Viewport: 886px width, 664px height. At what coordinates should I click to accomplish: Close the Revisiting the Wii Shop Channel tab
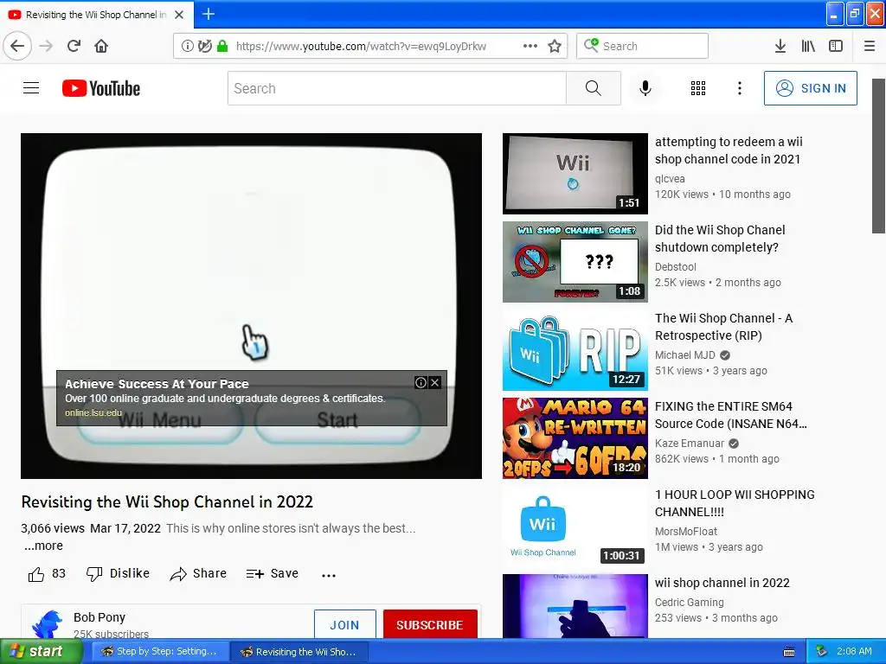click(x=179, y=15)
